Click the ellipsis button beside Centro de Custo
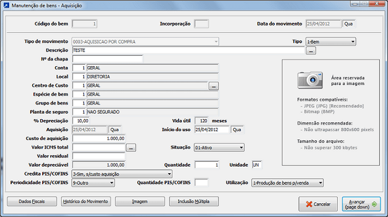Image resolution: width=388 pixels, height=217 pixels. (x=214, y=86)
